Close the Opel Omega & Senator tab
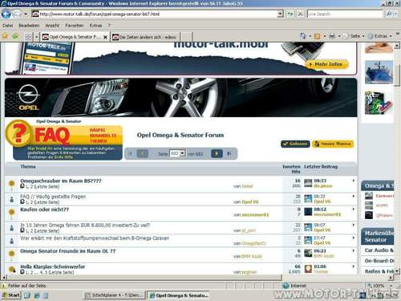This screenshot has width=401, height=301. pyautogui.click(x=105, y=37)
